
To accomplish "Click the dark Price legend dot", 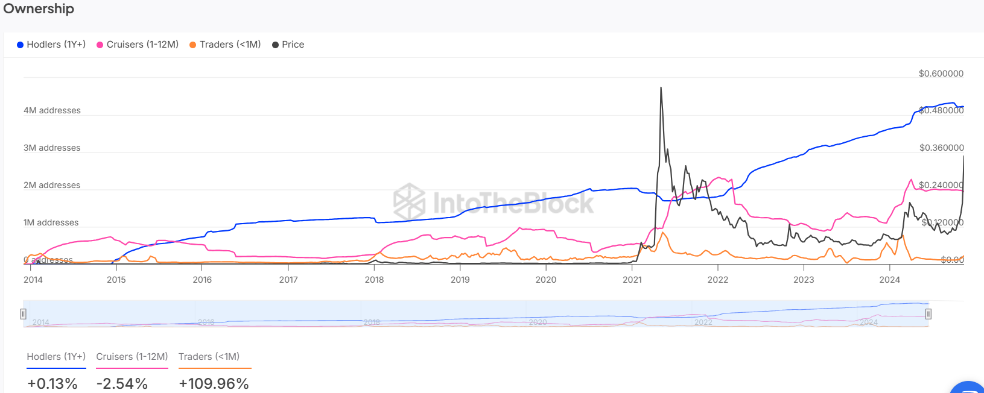I will click(x=275, y=45).
